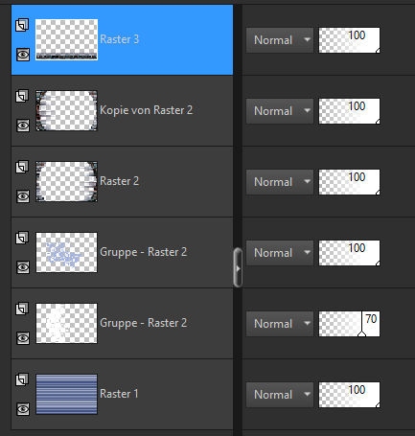
Task: Hide the Raster 3 layer with eye icon
Action: 23,55
